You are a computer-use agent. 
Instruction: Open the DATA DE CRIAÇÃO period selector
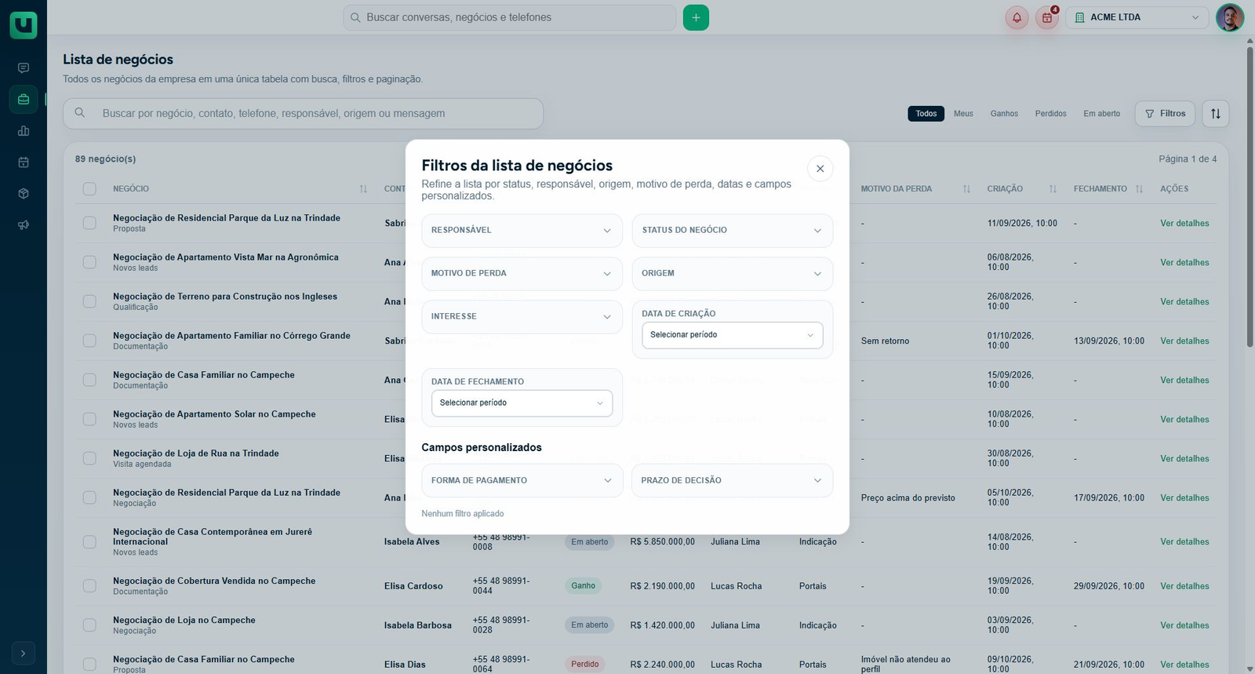tap(733, 335)
